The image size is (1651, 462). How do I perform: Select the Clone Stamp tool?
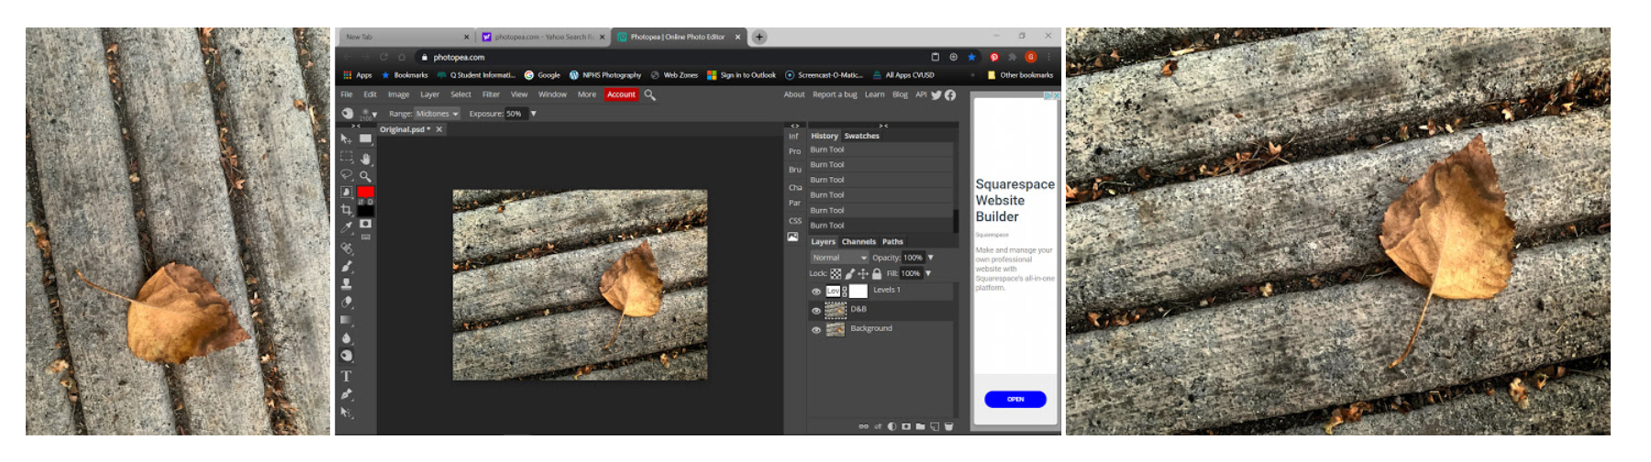tap(346, 284)
